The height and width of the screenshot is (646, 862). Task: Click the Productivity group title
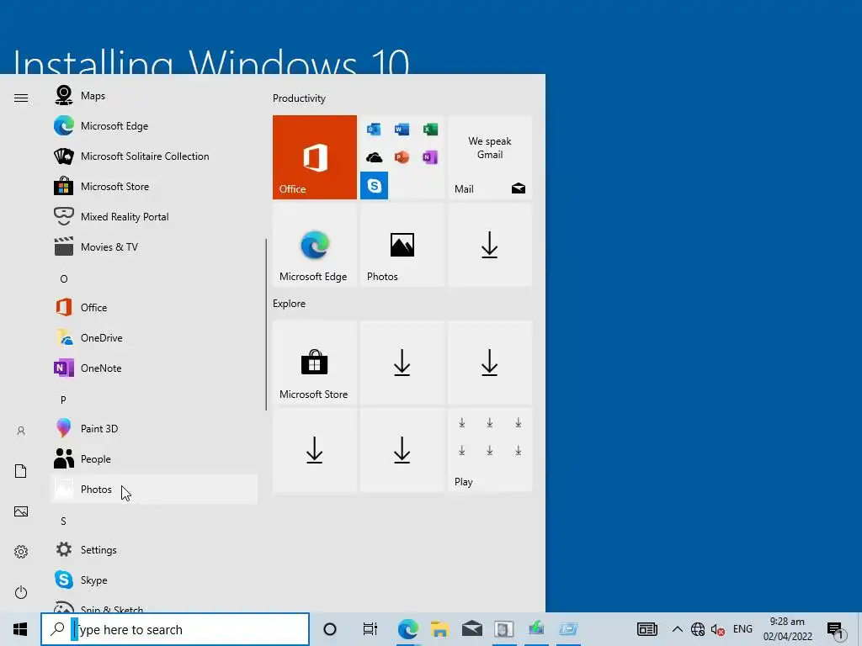[x=299, y=98]
